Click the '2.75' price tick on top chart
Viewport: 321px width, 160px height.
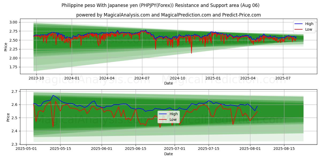13,31
